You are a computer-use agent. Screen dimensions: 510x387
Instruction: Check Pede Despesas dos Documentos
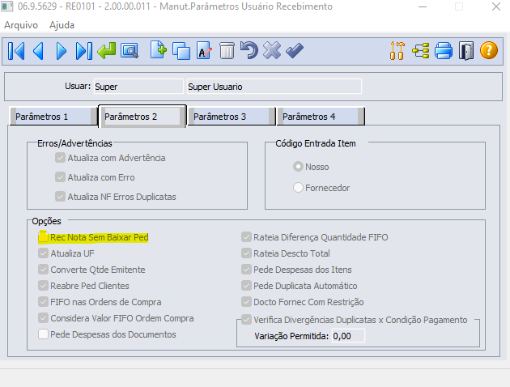pyautogui.click(x=43, y=334)
